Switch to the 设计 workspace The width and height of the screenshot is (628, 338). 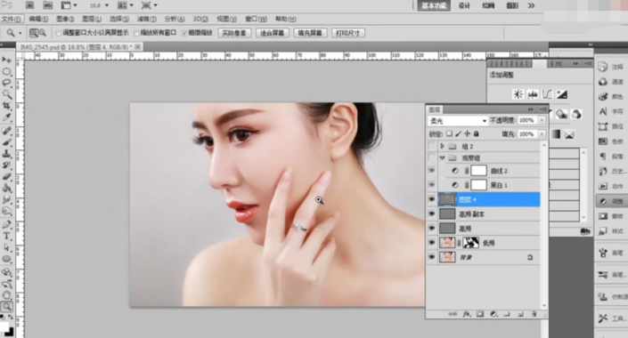[x=464, y=5]
